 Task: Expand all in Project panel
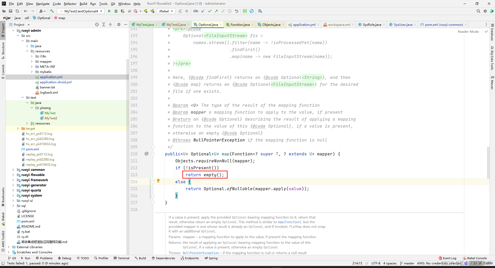click(104, 24)
